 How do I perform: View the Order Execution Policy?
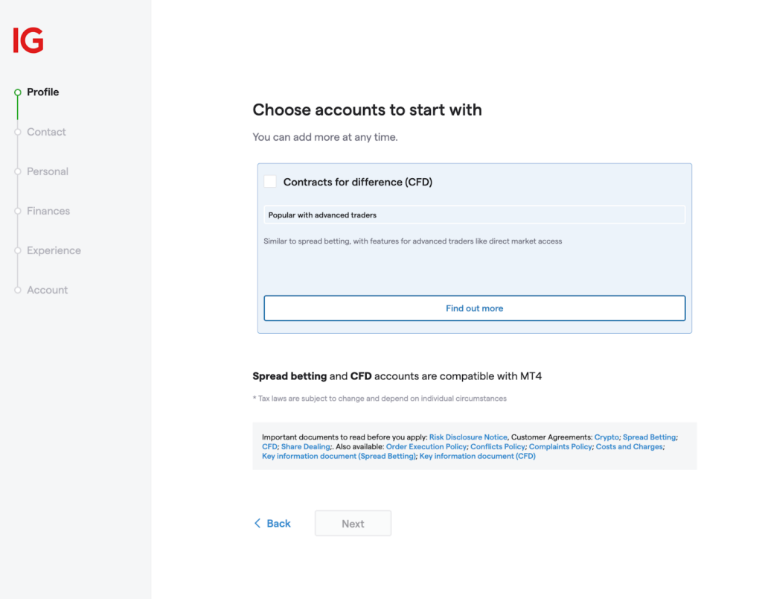click(x=426, y=447)
